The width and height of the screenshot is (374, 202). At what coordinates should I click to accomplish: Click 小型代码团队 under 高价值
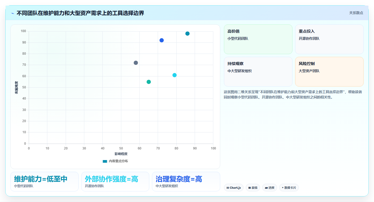pyautogui.click(x=238, y=38)
